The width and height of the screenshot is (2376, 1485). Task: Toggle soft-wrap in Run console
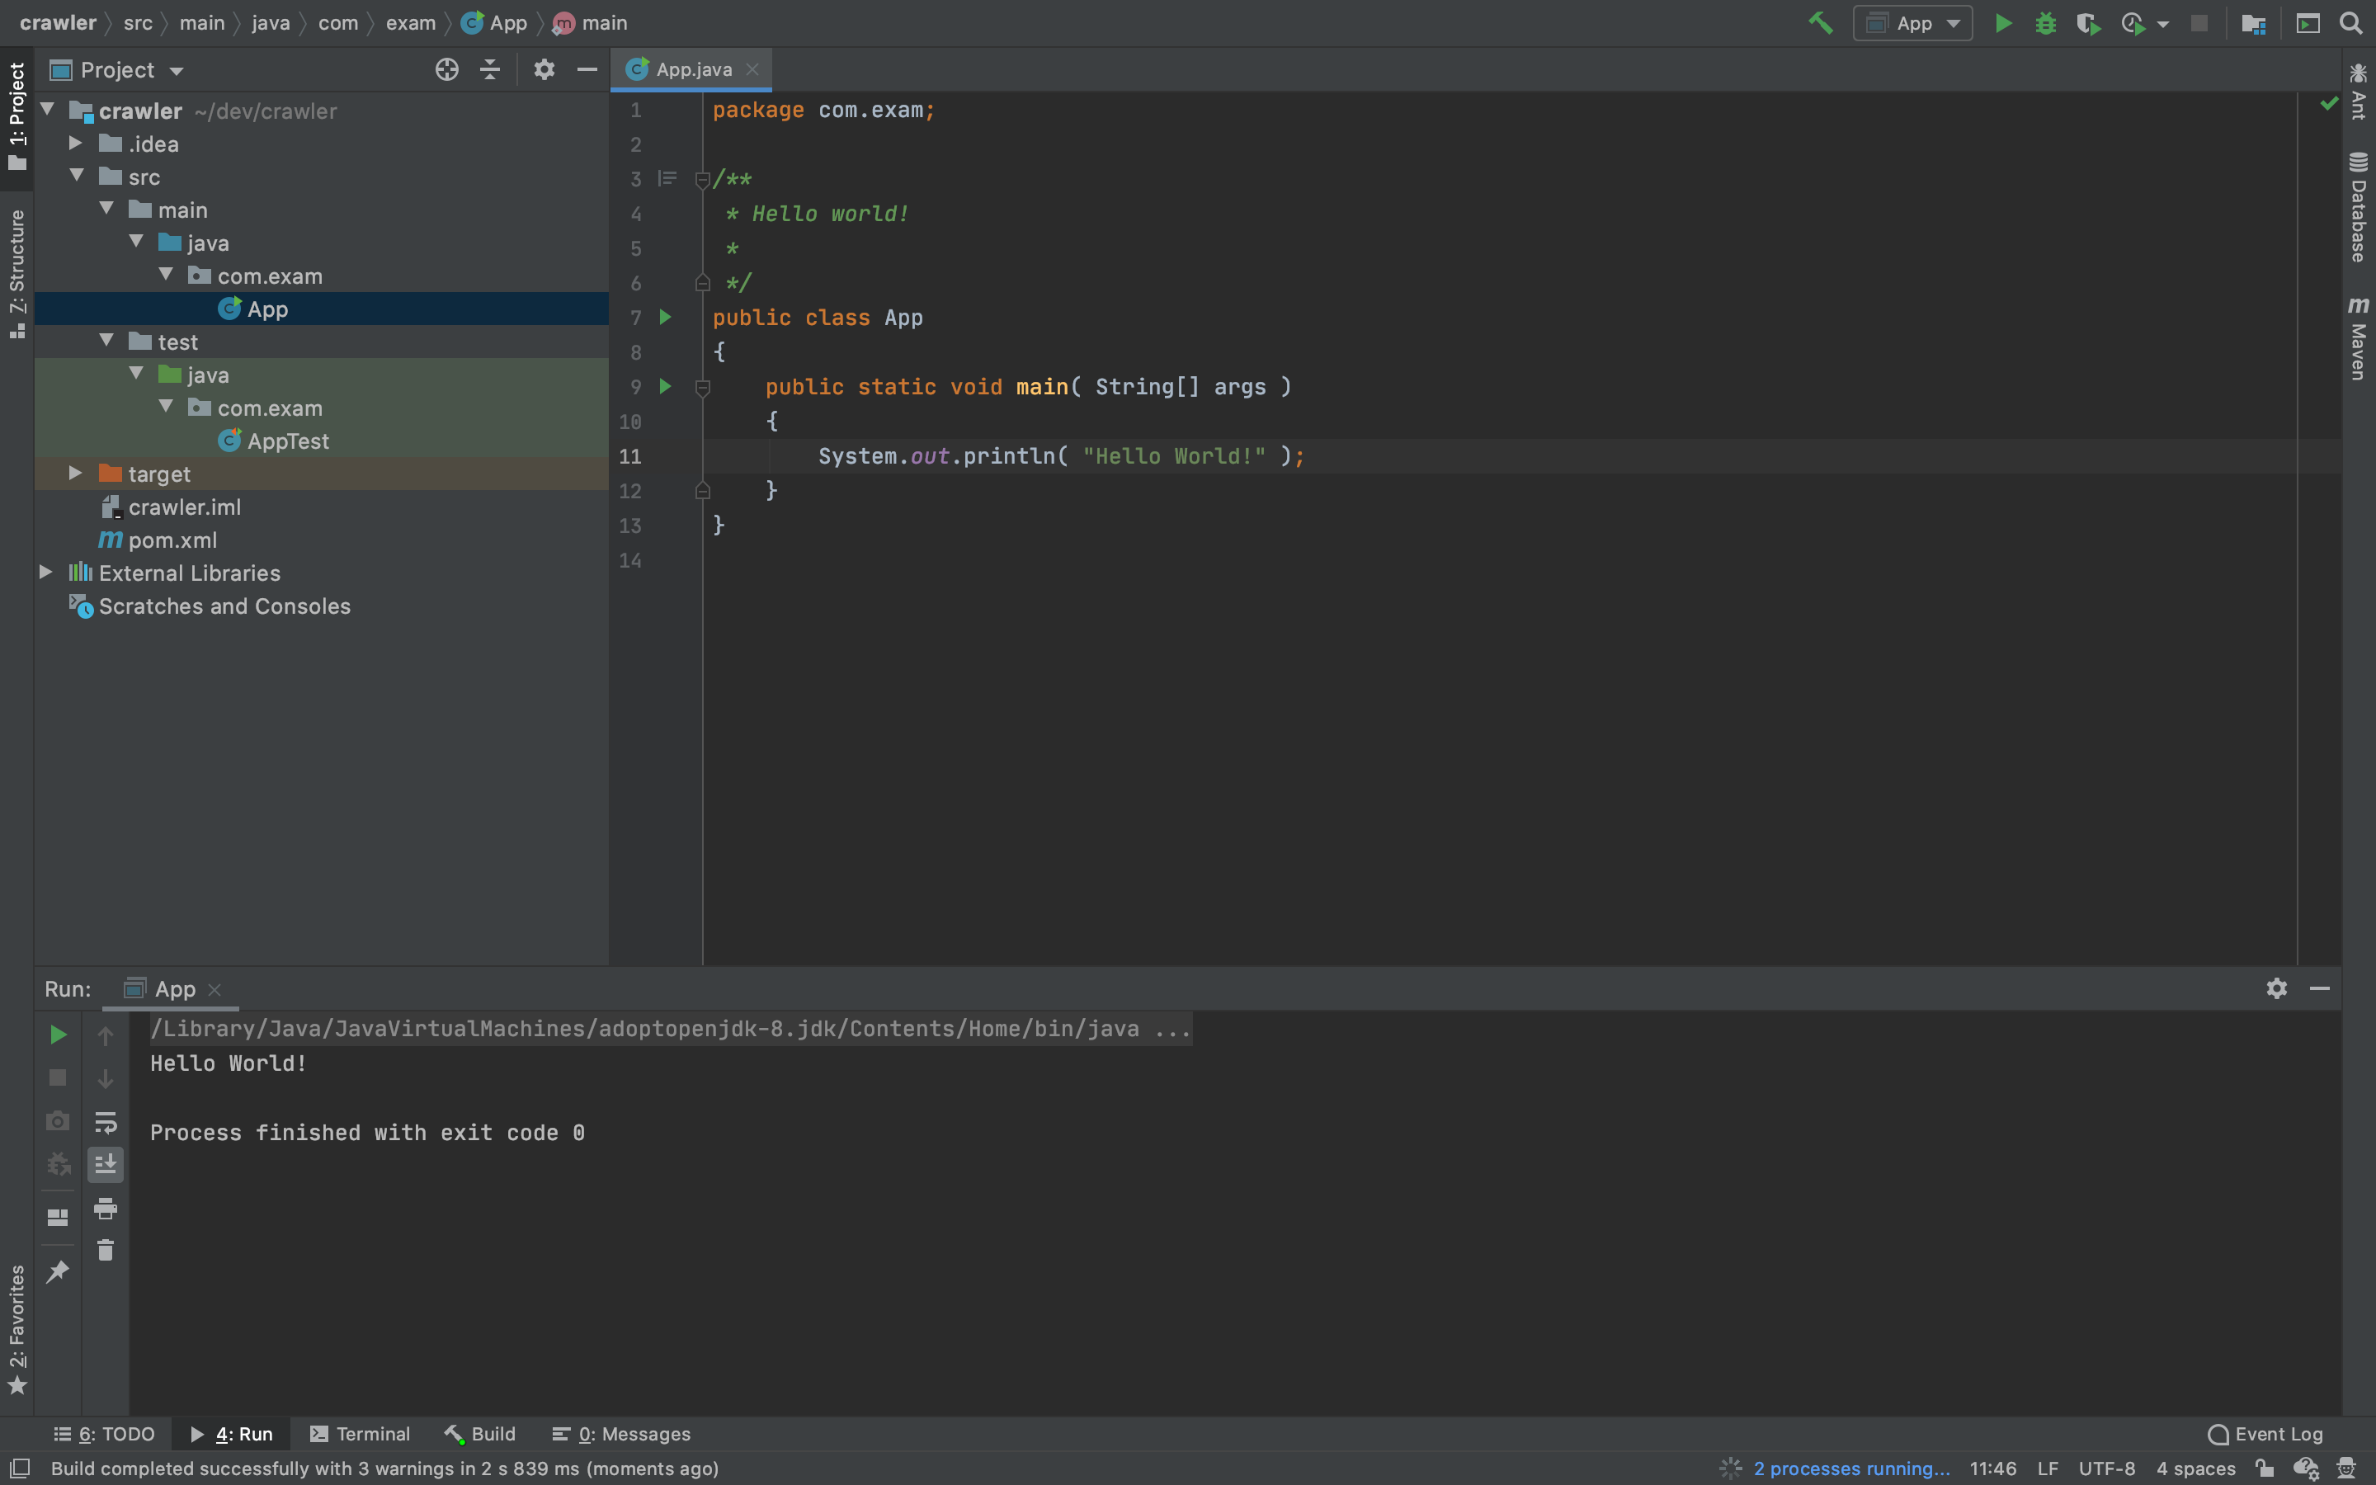[x=105, y=1122]
